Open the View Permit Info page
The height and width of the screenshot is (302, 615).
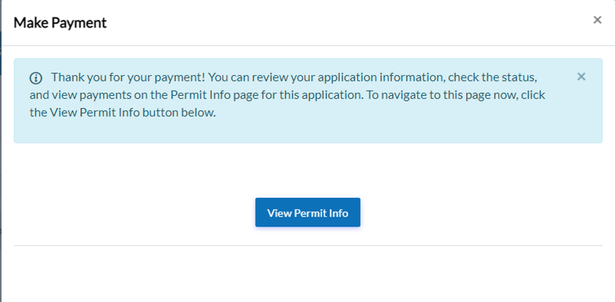[x=307, y=213]
